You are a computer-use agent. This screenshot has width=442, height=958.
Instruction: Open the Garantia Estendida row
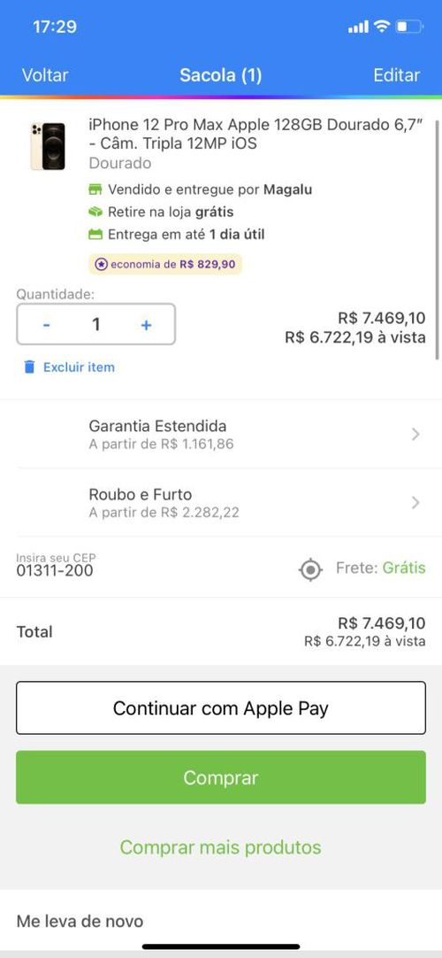point(221,435)
